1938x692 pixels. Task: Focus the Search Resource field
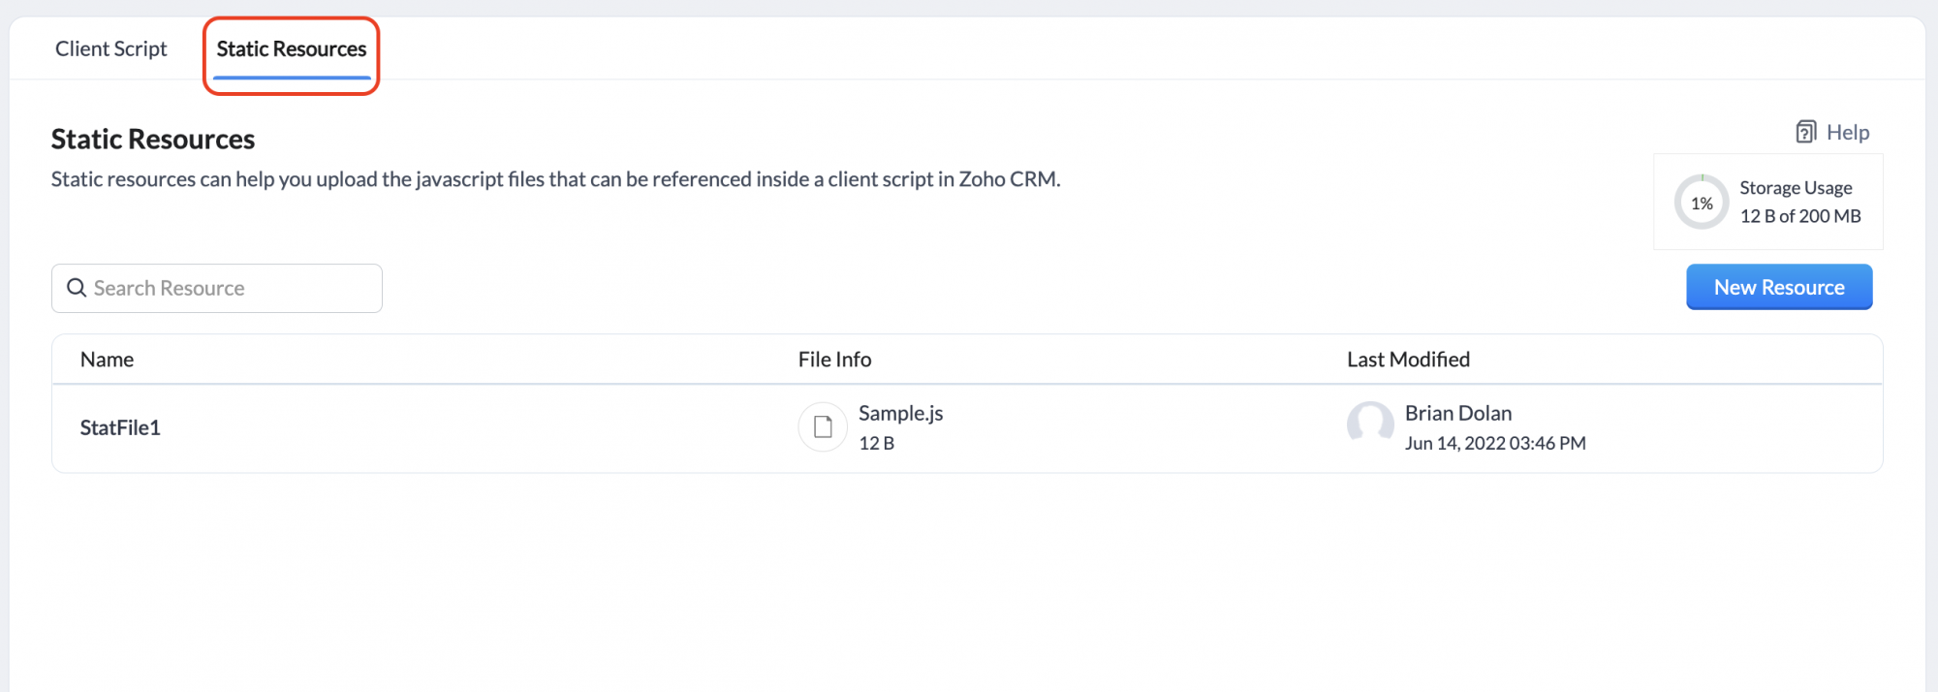point(217,288)
